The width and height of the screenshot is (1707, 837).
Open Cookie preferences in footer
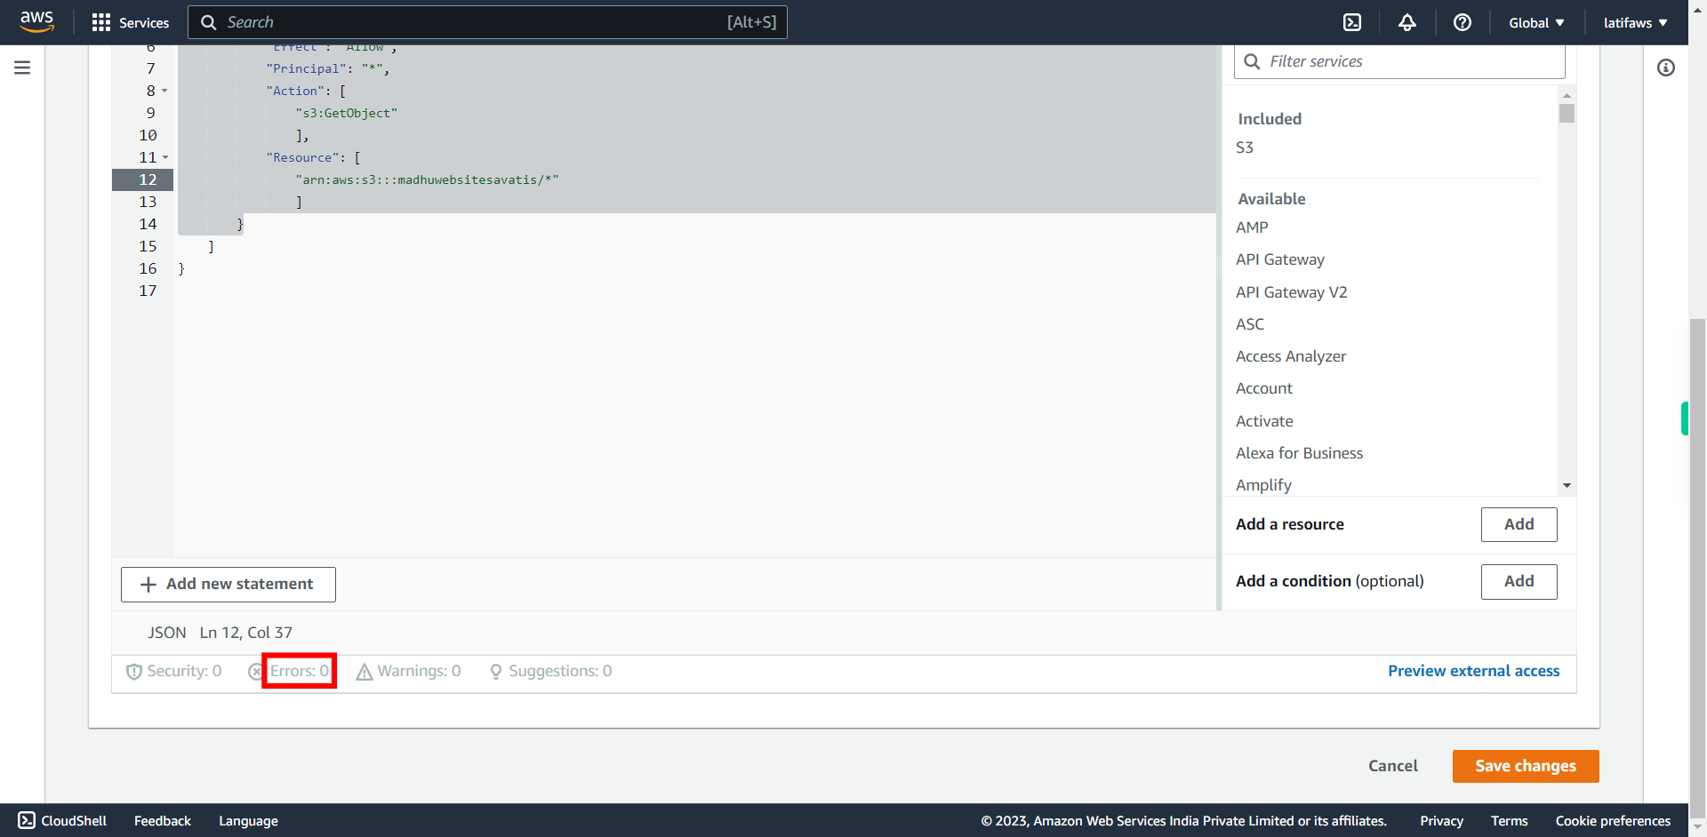coord(1613,821)
